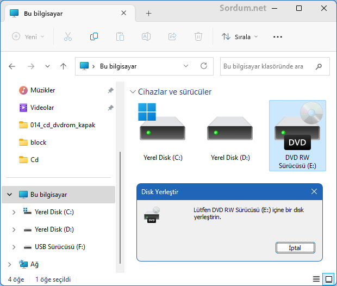Expand the Ağ tree node
This screenshot has width=337, height=286.
(x=9, y=264)
